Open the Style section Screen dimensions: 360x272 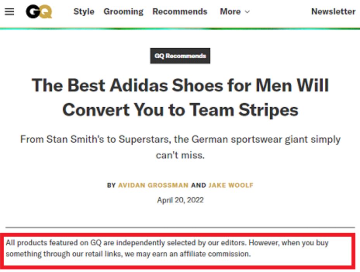(84, 12)
